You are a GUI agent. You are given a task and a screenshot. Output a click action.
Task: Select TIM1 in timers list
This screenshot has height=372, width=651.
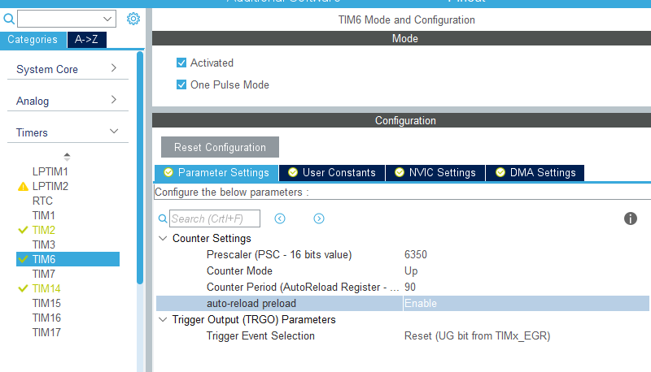(x=44, y=215)
